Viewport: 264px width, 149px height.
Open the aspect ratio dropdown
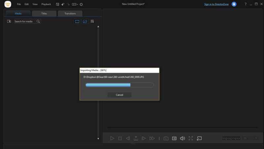[x=75, y=4]
